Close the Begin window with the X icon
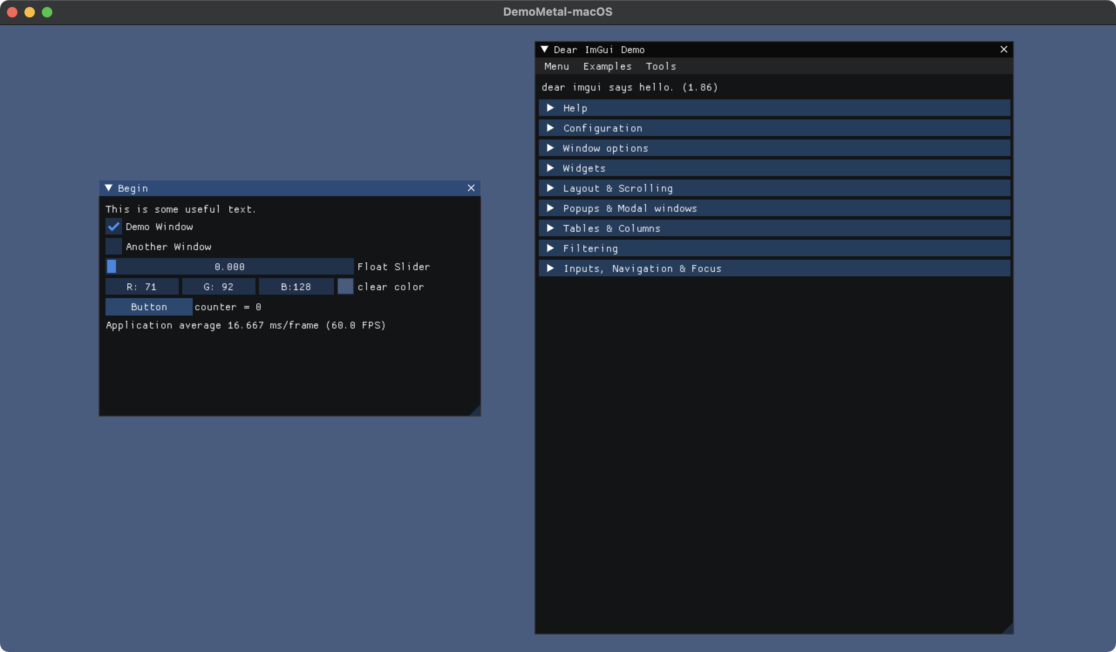 [x=471, y=188]
